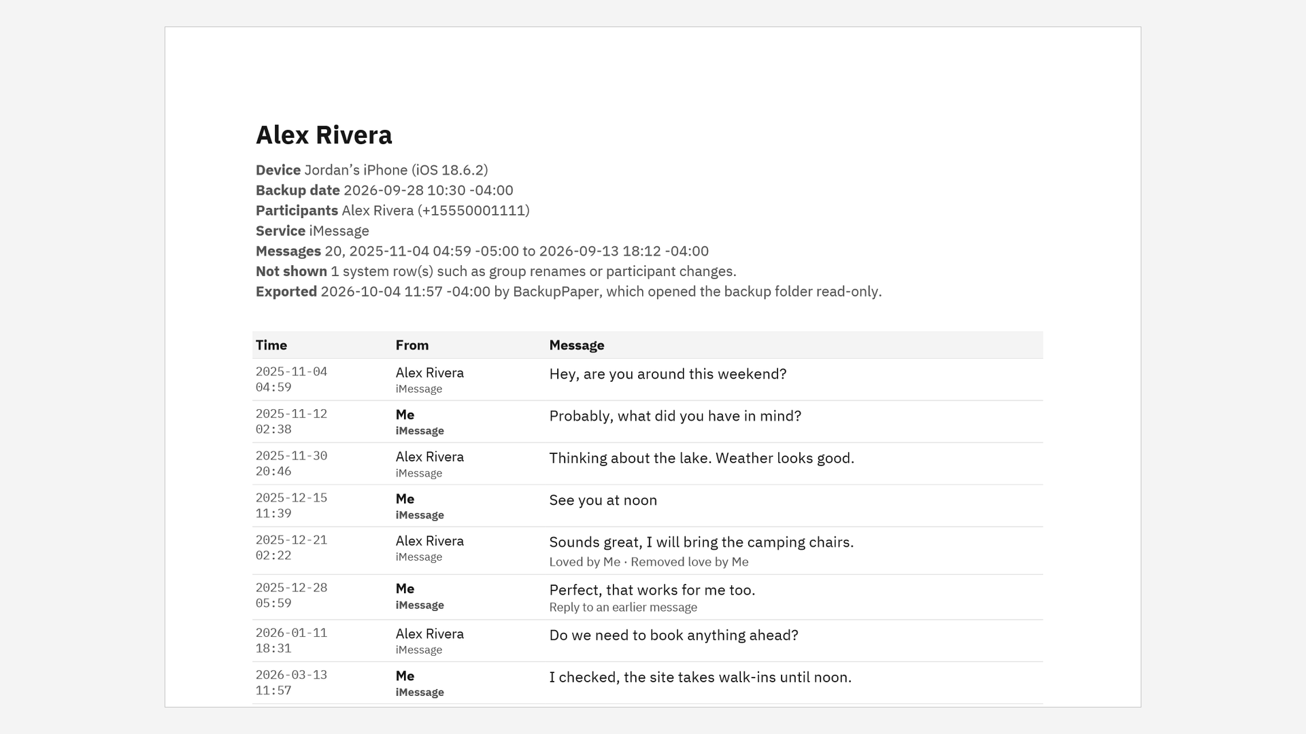This screenshot has width=1306, height=734.
Task: Select the Device line Jordan's iPhone
Action: coord(372,170)
